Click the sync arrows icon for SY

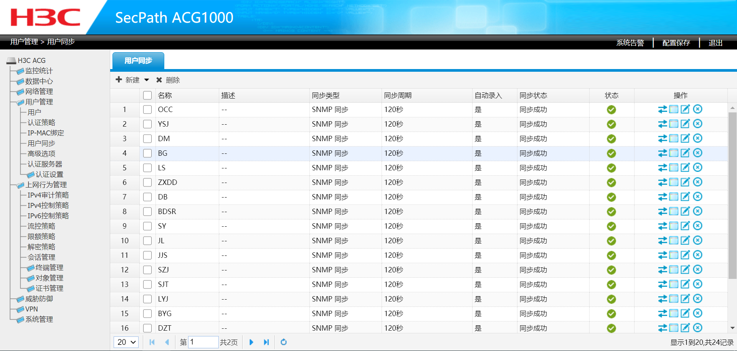[663, 226]
